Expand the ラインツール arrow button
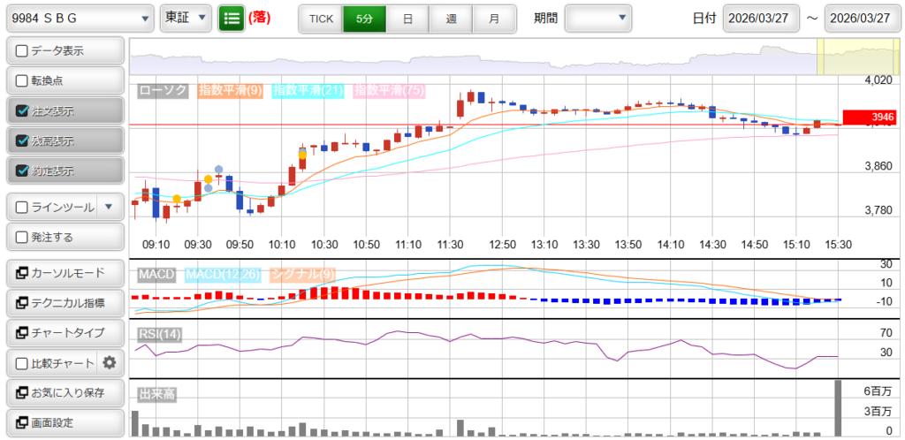Image resolution: width=905 pixels, height=440 pixels. tap(109, 207)
